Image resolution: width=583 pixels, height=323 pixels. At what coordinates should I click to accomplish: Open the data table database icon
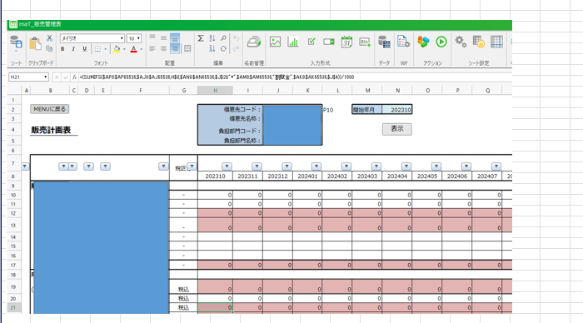click(384, 42)
